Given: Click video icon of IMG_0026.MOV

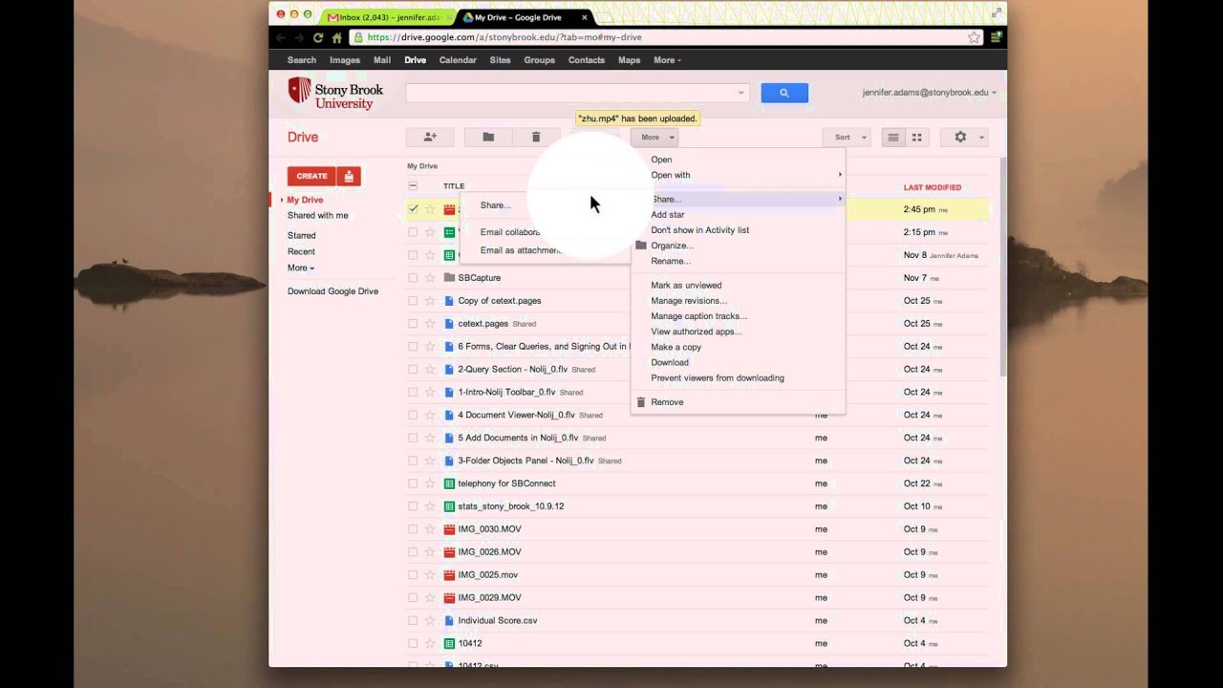Looking at the screenshot, I should coord(449,552).
